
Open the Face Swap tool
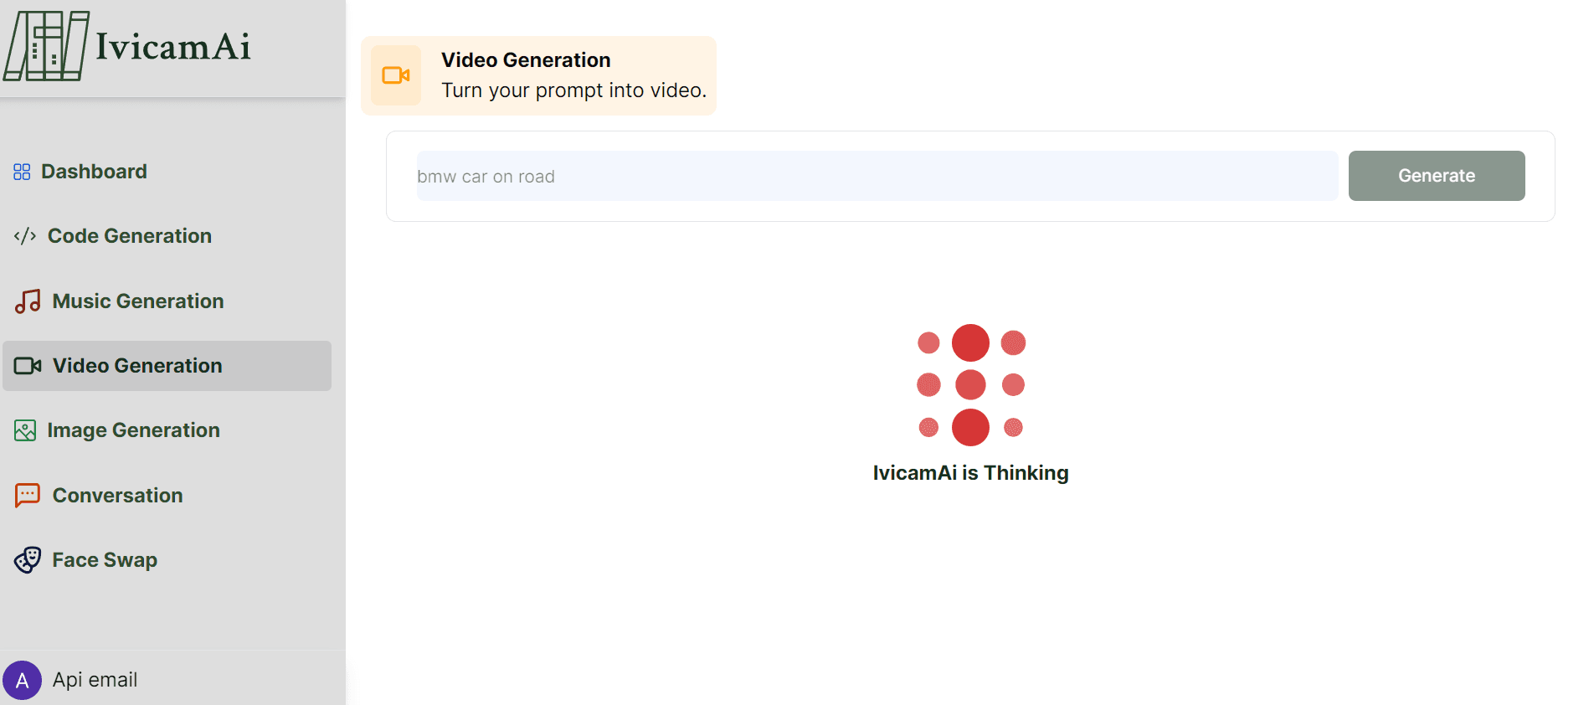click(x=105, y=560)
